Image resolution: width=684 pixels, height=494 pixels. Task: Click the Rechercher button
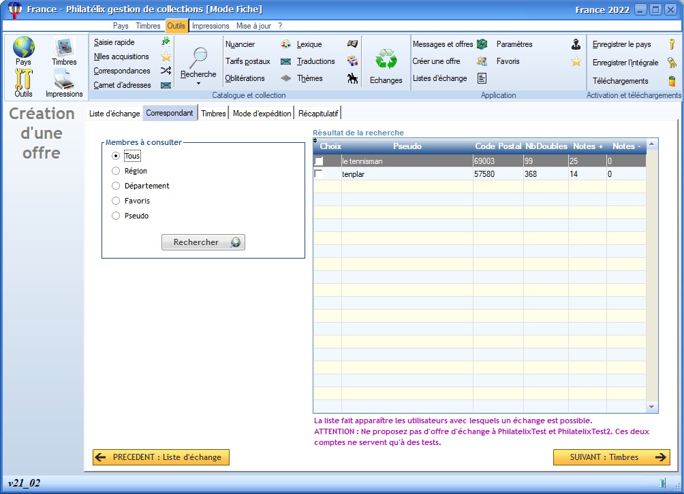203,242
